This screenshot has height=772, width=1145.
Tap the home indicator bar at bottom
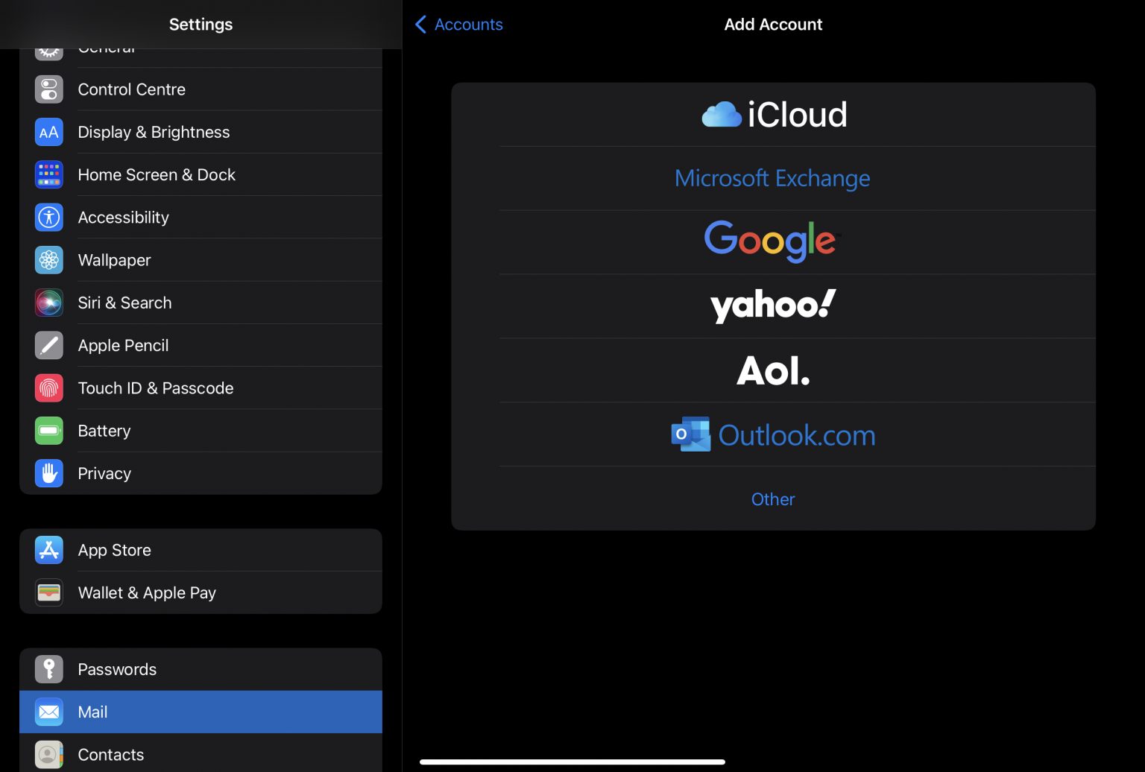(572, 762)
